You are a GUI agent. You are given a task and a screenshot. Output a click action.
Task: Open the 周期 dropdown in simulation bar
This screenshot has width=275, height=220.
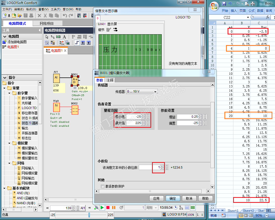(156, 208)
